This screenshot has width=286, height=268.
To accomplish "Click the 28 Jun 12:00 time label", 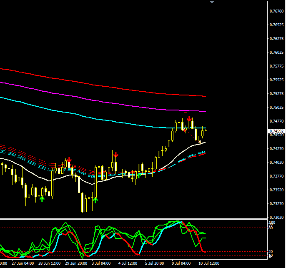I will pyautogui.click(x=50, y=263).
